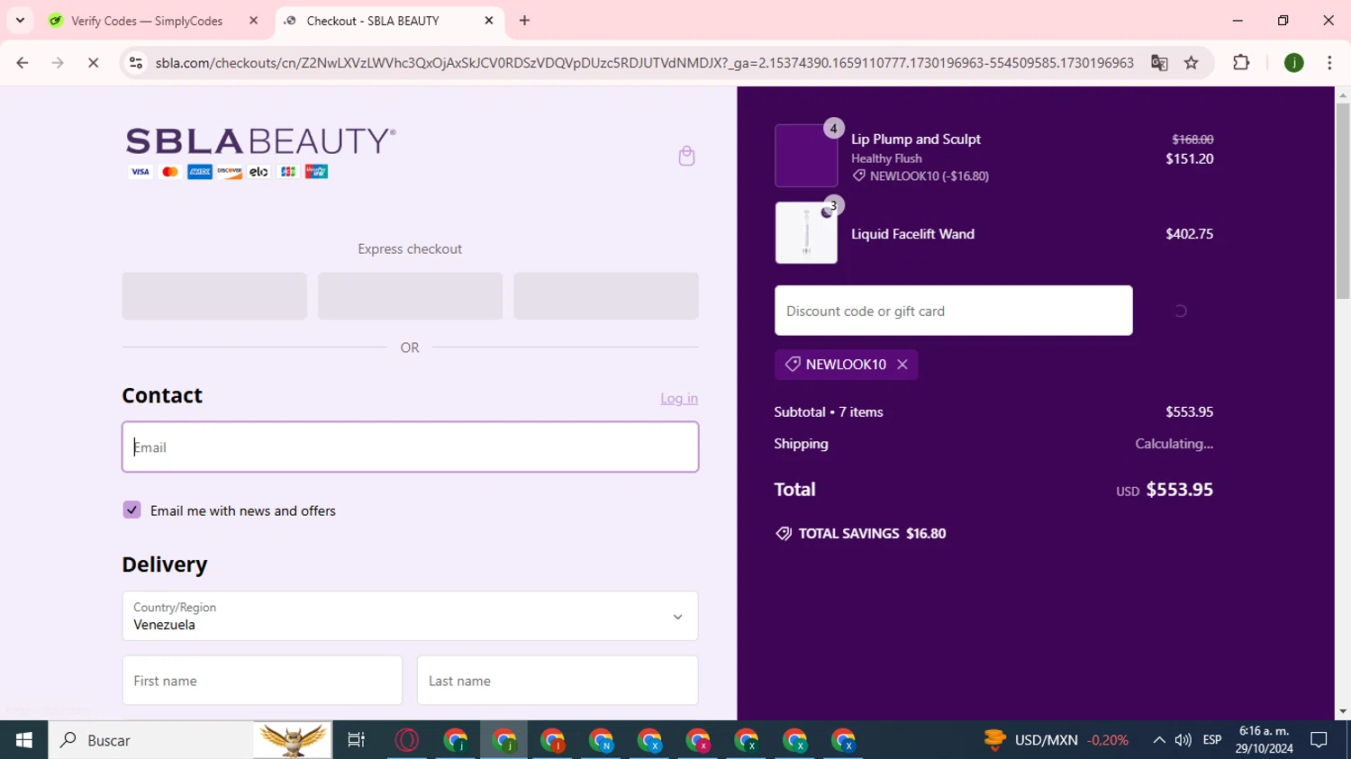This screenshot has height=759, width=1351.
Task: Open the Google Translate page icon
Action: (1159, 62)
